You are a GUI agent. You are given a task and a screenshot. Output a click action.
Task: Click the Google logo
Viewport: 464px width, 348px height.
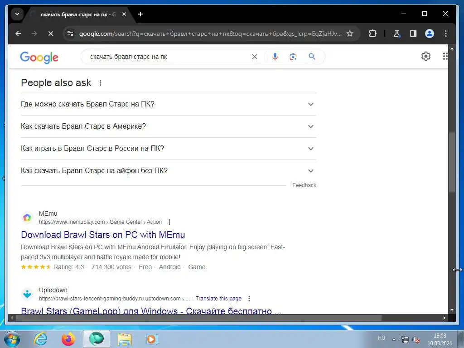[x=39, y=57]
